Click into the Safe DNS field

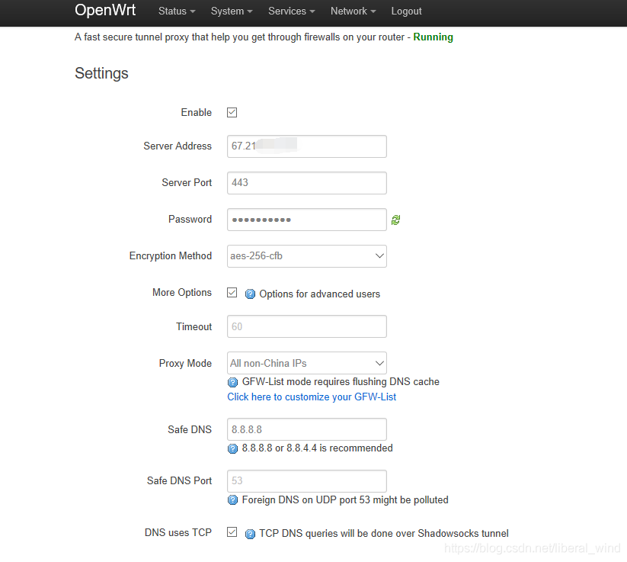306,429
